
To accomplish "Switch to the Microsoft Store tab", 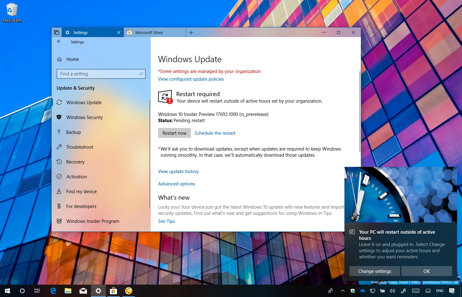I will coord(155,32).
